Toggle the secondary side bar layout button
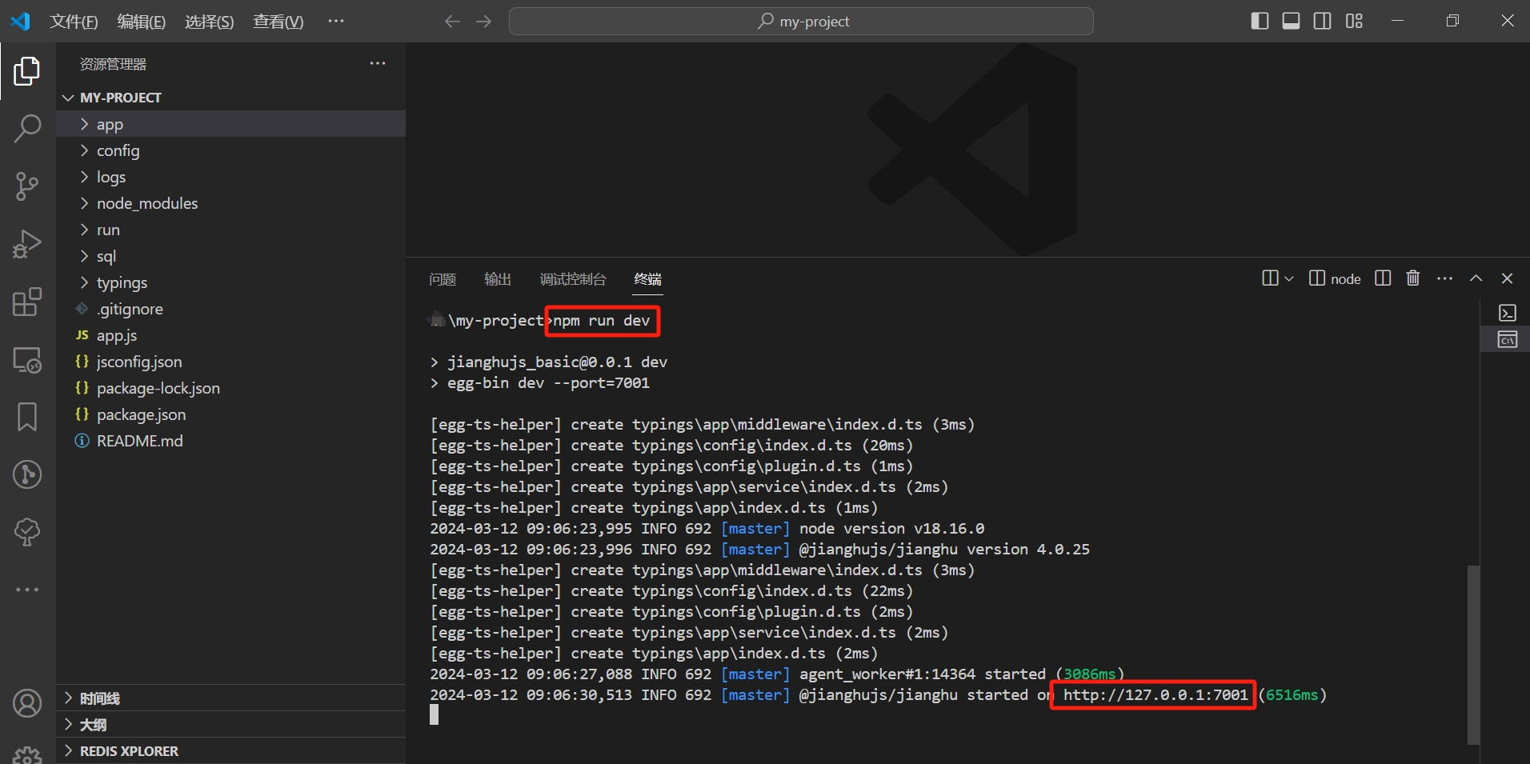The height and width of the screenshot is (764, 1530). 1323,21
